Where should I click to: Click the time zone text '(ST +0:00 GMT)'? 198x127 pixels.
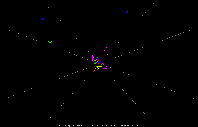pos(106,126)
